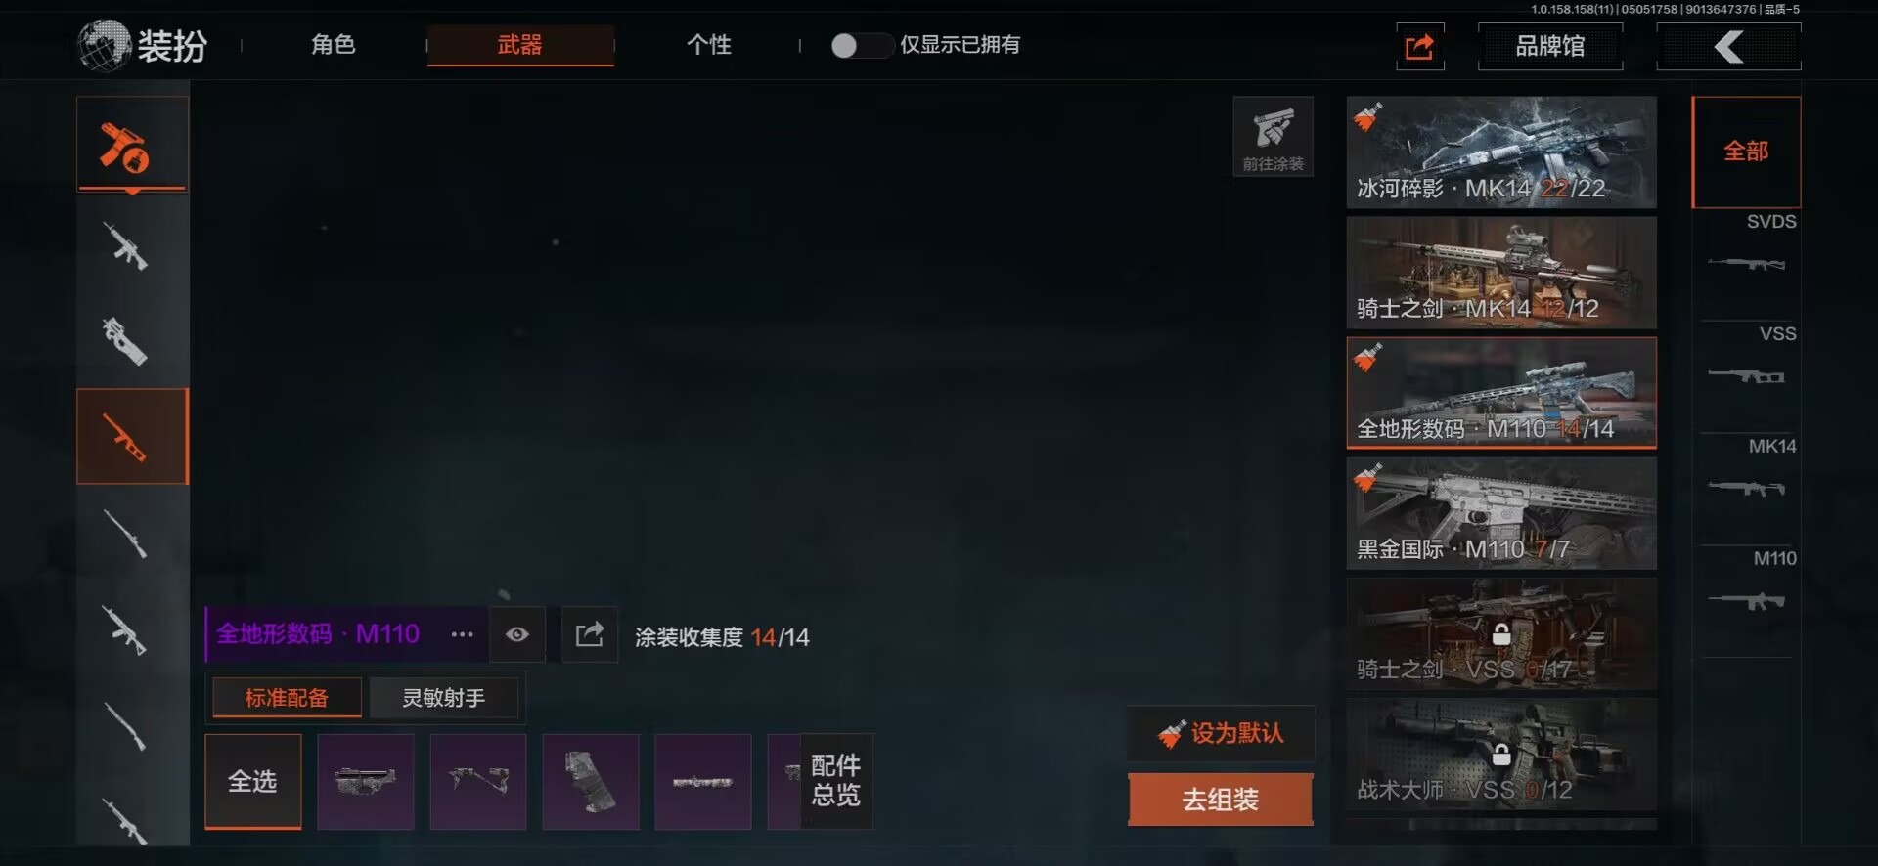Select the 灵敏射手 loadout option
The image size is (1878, 866).
coord(444,698)
